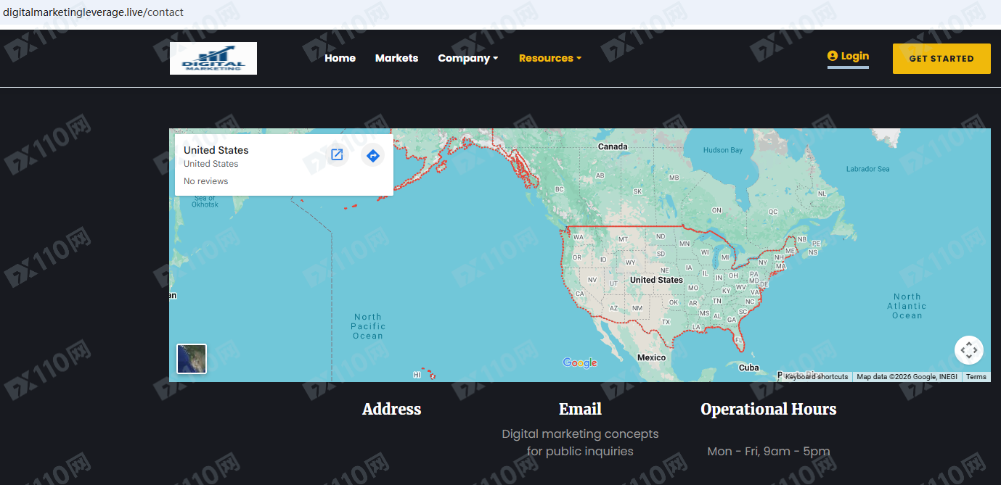
Task: Open the map camera controls compass button
Action: point(968,351)
